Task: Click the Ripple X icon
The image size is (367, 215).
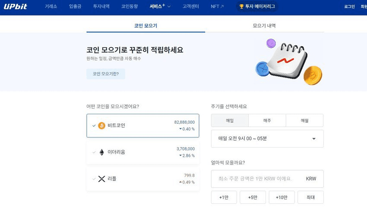Action: [x=101, y=179]
